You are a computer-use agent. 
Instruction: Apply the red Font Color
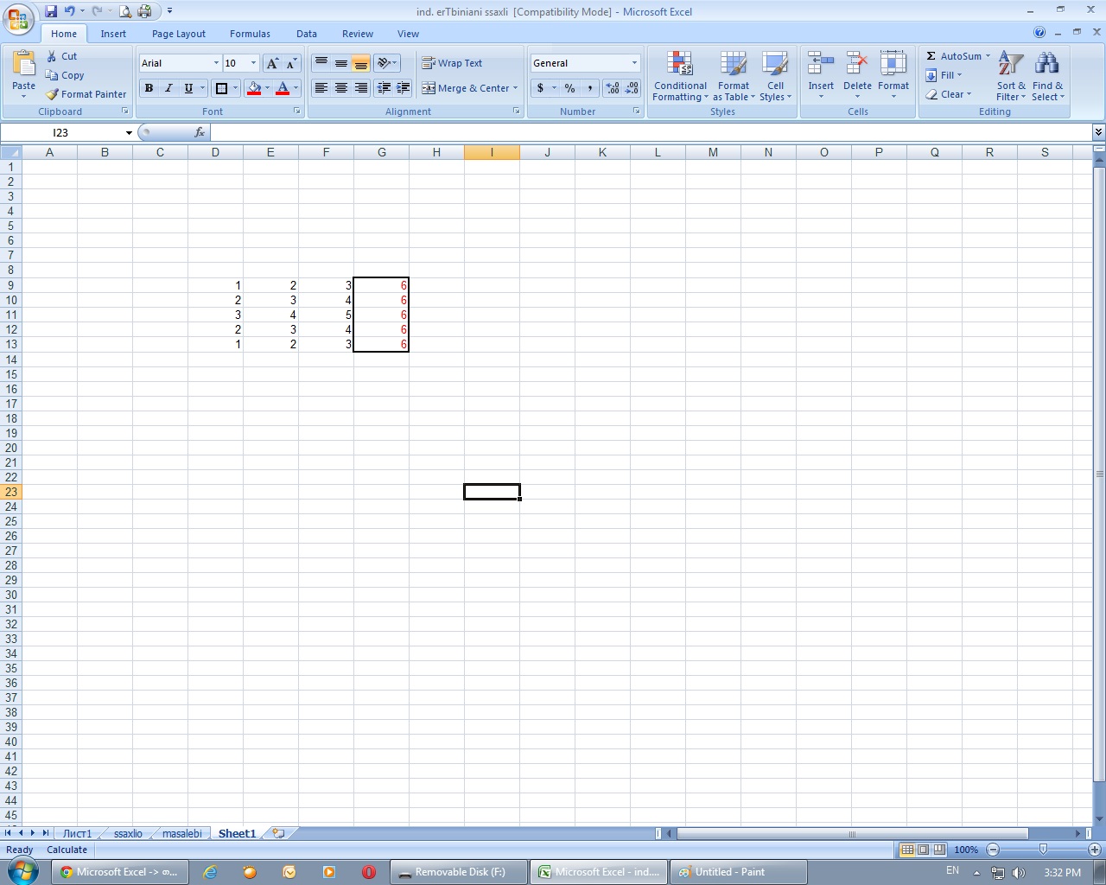[x=283, y=88]
